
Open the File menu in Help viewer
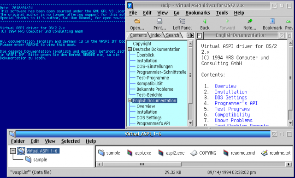(x=133, y=13)
